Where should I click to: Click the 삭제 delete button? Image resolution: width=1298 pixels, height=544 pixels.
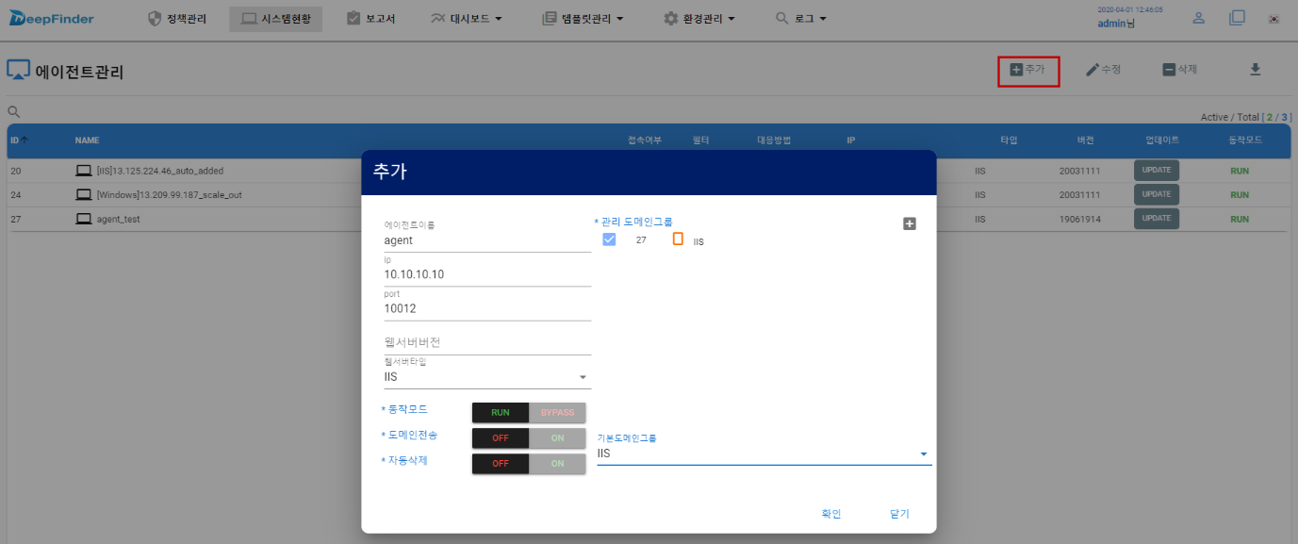[1179, 70]
